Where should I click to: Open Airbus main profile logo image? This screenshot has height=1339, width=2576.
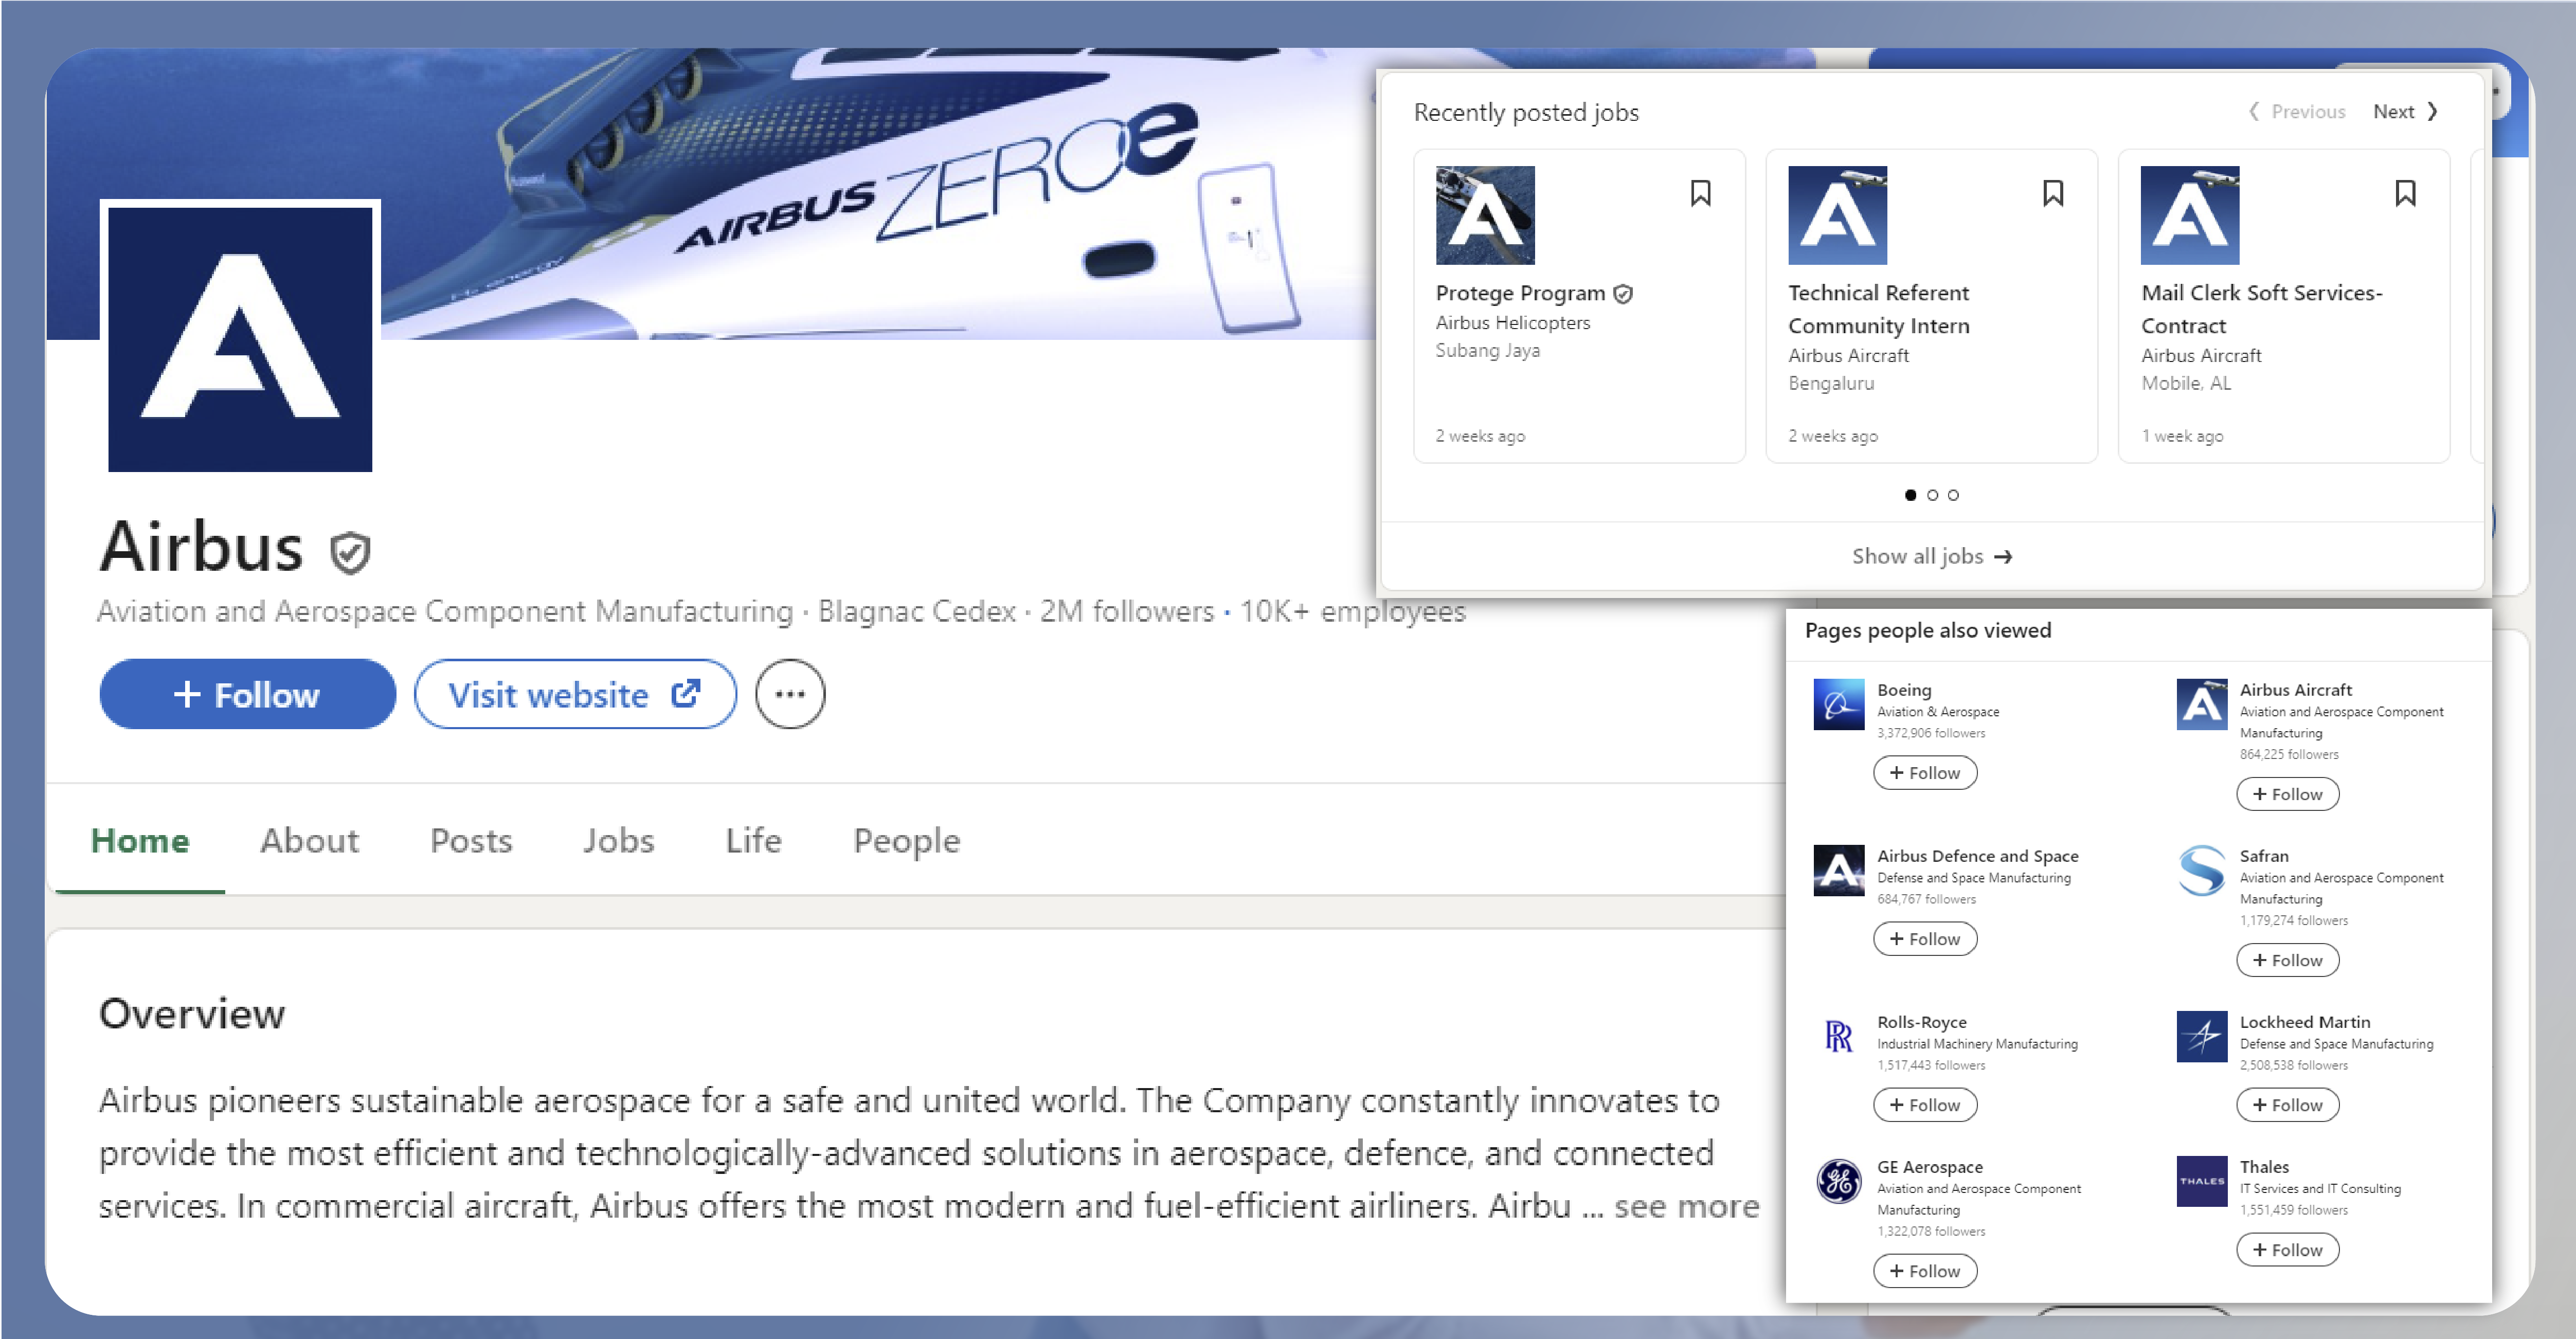(x=240, y=339)
